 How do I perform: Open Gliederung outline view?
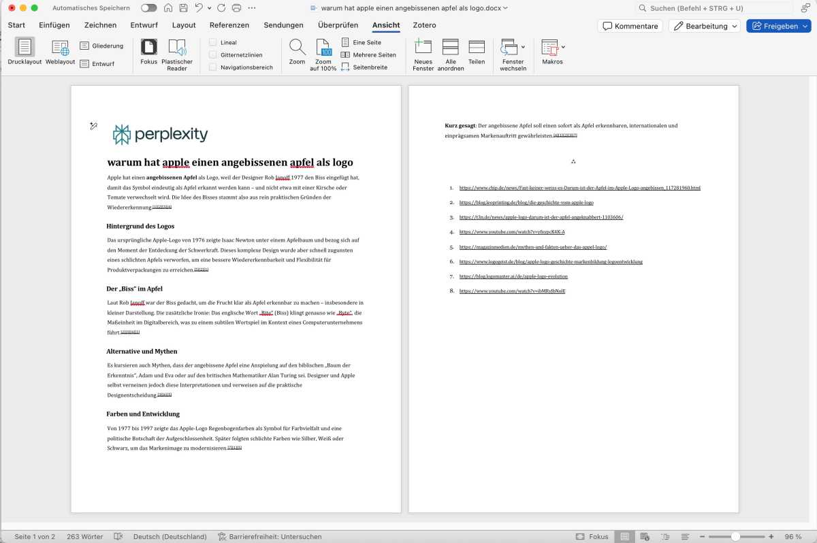click(101, 46)
